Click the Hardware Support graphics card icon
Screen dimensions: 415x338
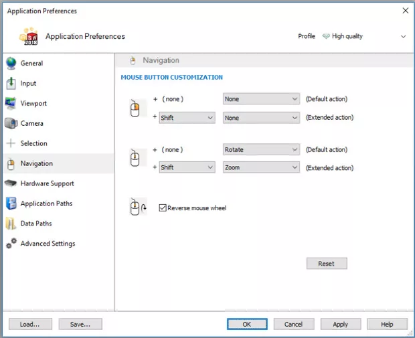(11, 183)
